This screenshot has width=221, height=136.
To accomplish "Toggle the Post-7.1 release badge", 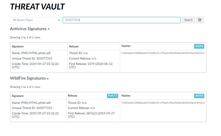I will (x=112, y=96).
